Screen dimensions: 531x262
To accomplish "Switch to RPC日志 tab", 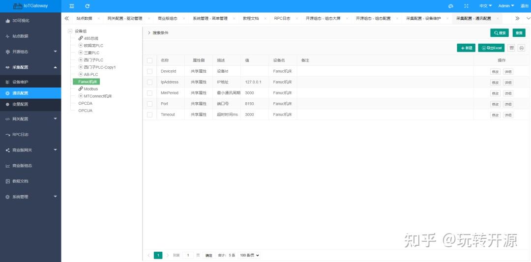I will [x=282, y=18].
